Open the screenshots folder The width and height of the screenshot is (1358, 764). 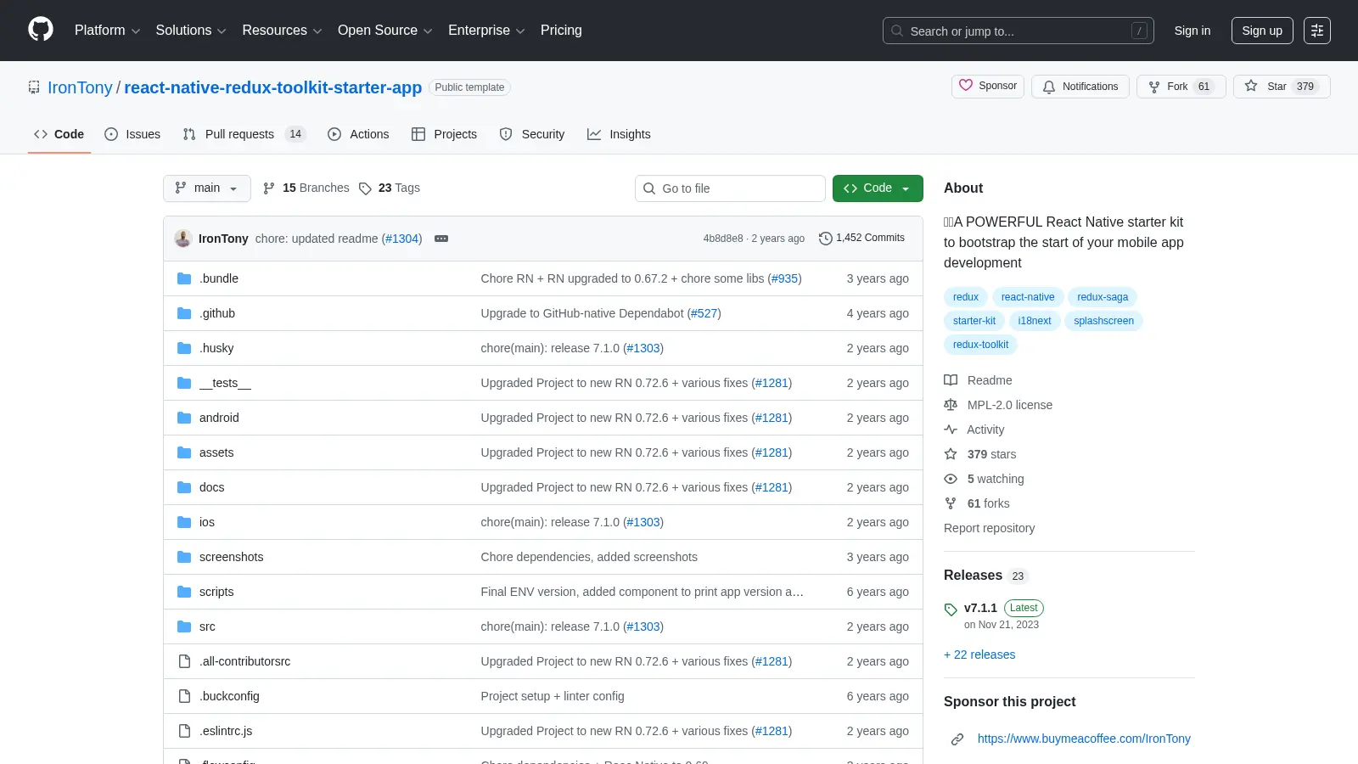click(x=231, y=557)
